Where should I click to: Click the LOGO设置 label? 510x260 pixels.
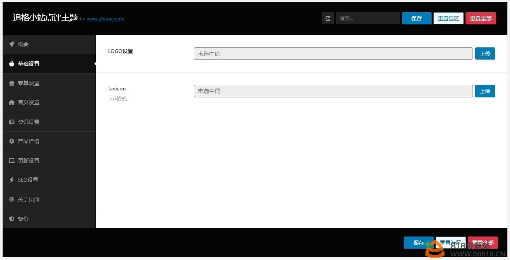coord(121,51)
